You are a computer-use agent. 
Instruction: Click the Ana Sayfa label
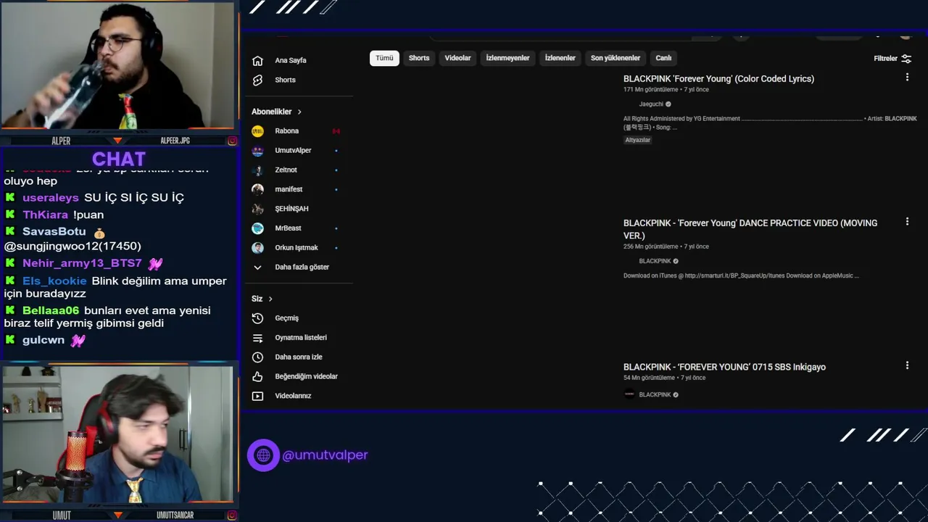(291, 61)
